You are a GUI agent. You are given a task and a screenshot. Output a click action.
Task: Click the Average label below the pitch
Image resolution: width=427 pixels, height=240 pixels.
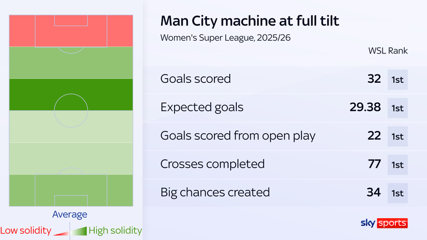[x=70, y=214]
